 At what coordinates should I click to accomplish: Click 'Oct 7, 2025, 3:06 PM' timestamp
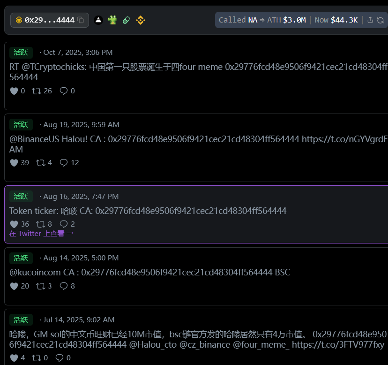[x=78, y=53]
